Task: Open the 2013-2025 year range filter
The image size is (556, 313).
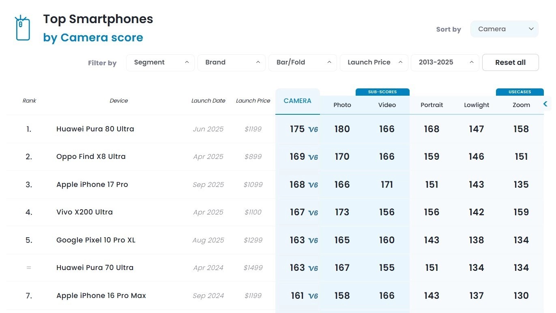Action: click(445, 62)
